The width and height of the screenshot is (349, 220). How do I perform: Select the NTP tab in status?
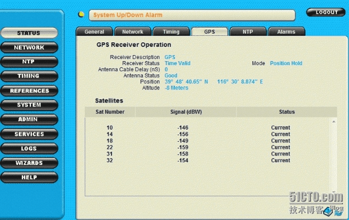(x=248, y=32)
